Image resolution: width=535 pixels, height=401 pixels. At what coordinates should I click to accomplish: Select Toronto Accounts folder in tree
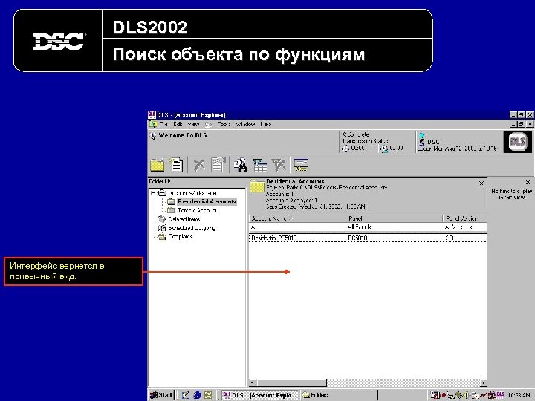198,210
